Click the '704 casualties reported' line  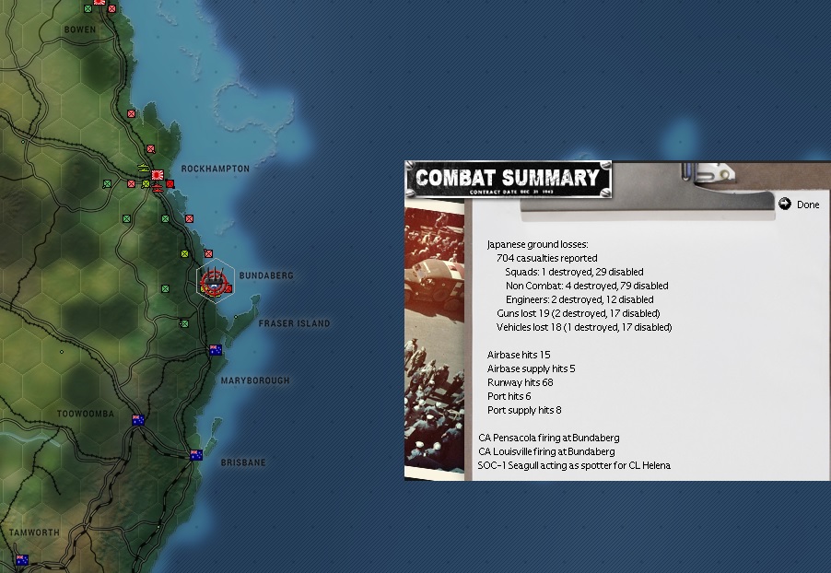pos(546,258)
